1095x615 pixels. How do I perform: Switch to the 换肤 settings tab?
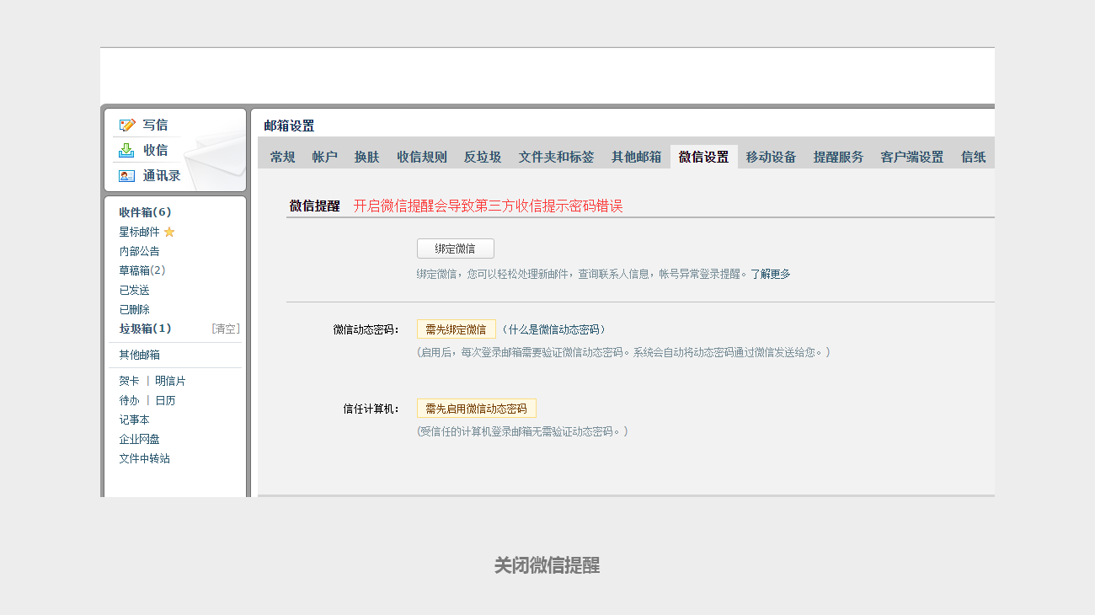pyautogui.click(x=366, y=157)
